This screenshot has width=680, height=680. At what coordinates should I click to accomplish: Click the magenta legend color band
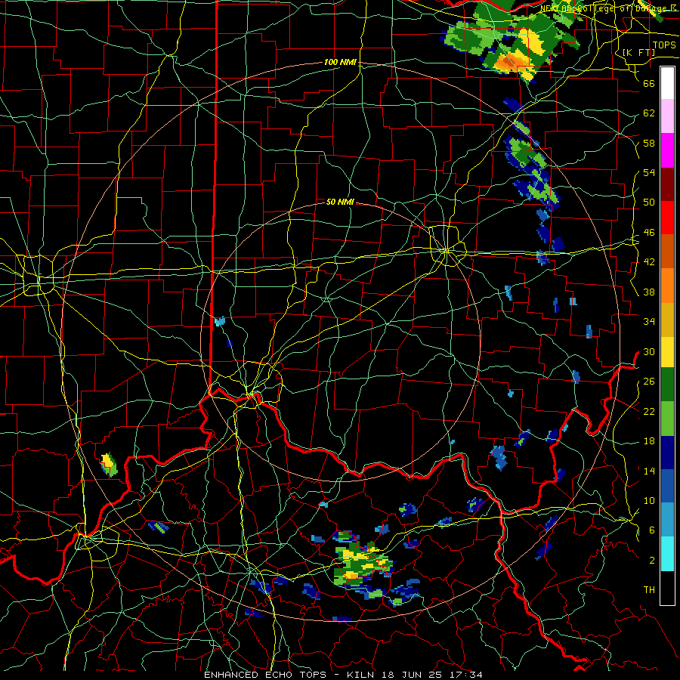coord(667,150)
